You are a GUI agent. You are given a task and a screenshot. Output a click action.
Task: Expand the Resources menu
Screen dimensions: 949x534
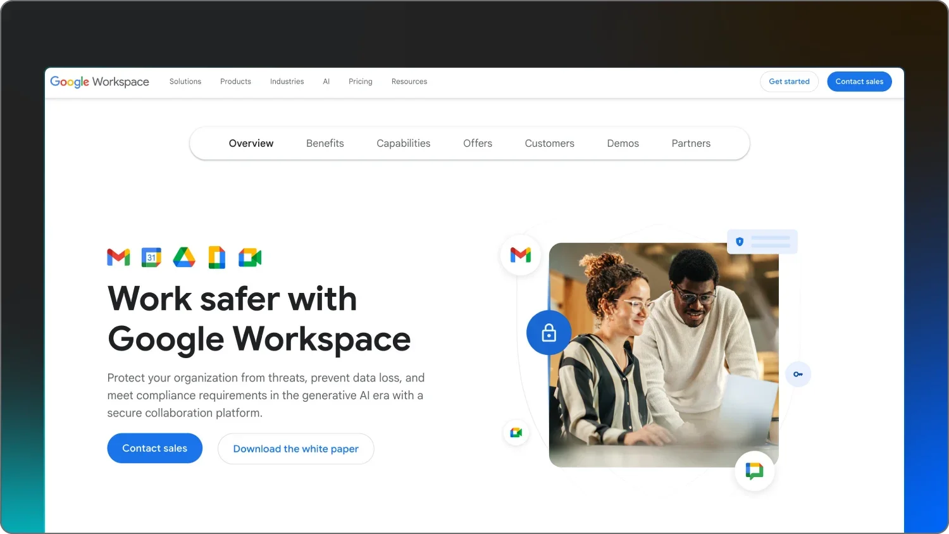[x=409, y=82]
